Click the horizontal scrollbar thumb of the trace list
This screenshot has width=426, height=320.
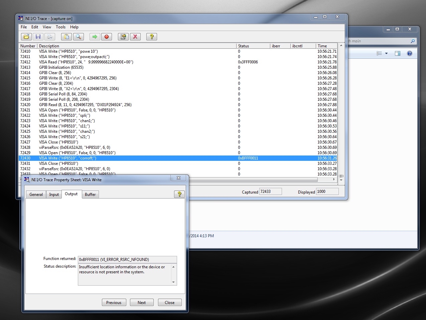[x=253, y=180]
